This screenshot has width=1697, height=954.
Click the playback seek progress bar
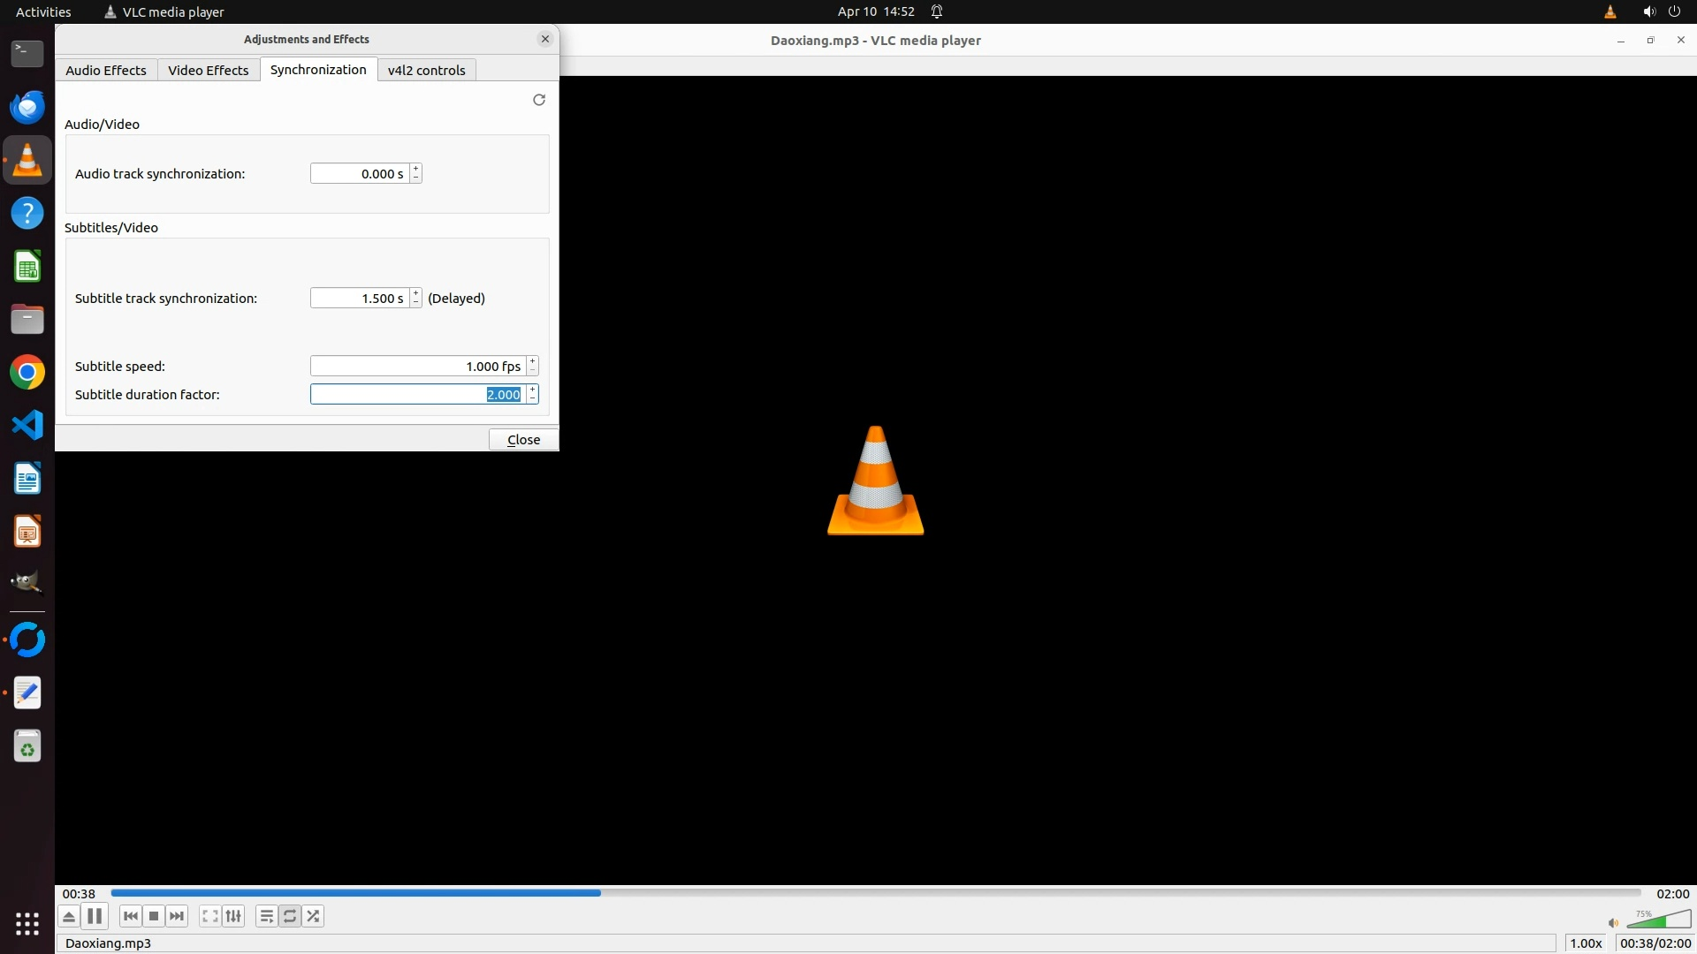[875, 893]
